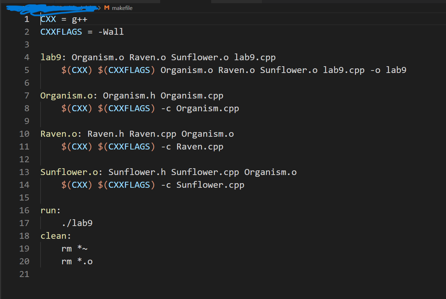Click Raven.cpp in the compile command
The height and width of the screenshot is (299, 446).
[200, 146]
